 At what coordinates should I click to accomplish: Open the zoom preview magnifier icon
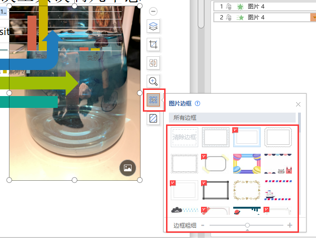point(153,81)
